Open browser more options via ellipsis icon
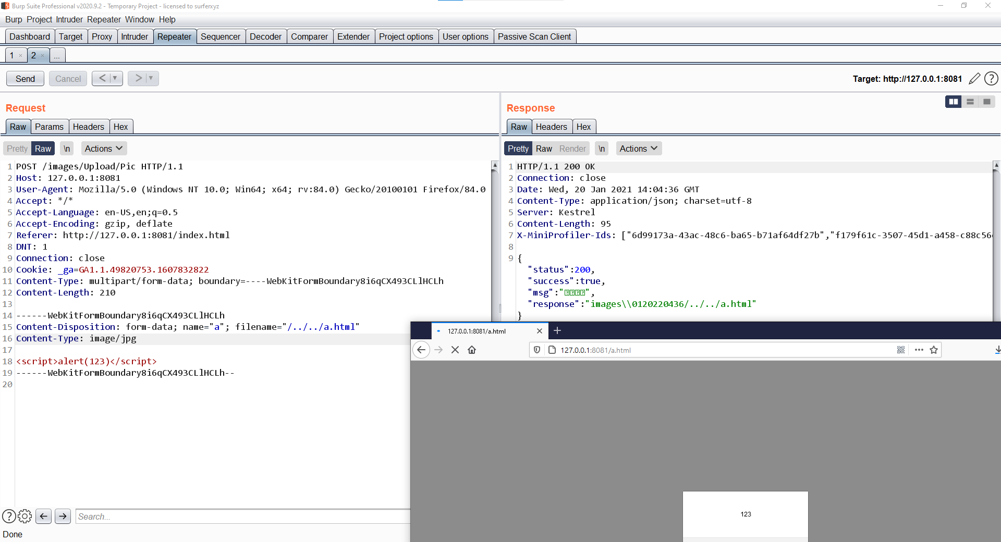The image size is (1001, 542). tap(918, 350)
